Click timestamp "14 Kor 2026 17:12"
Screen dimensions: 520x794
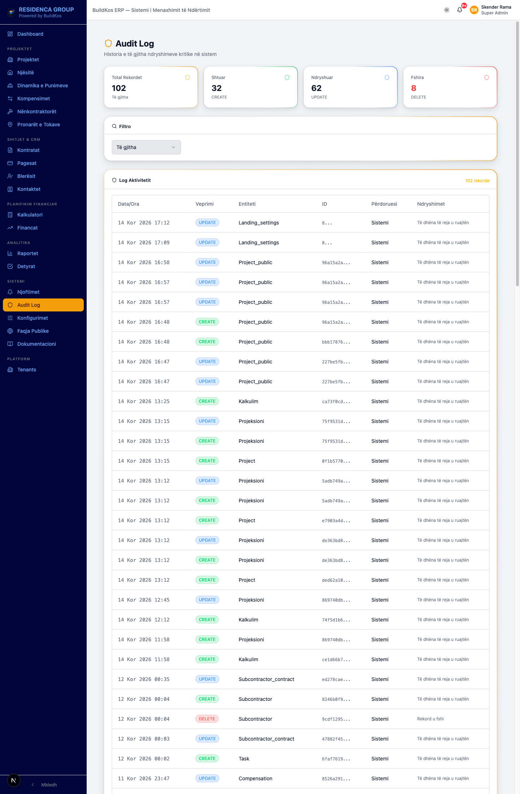point(144,223)
